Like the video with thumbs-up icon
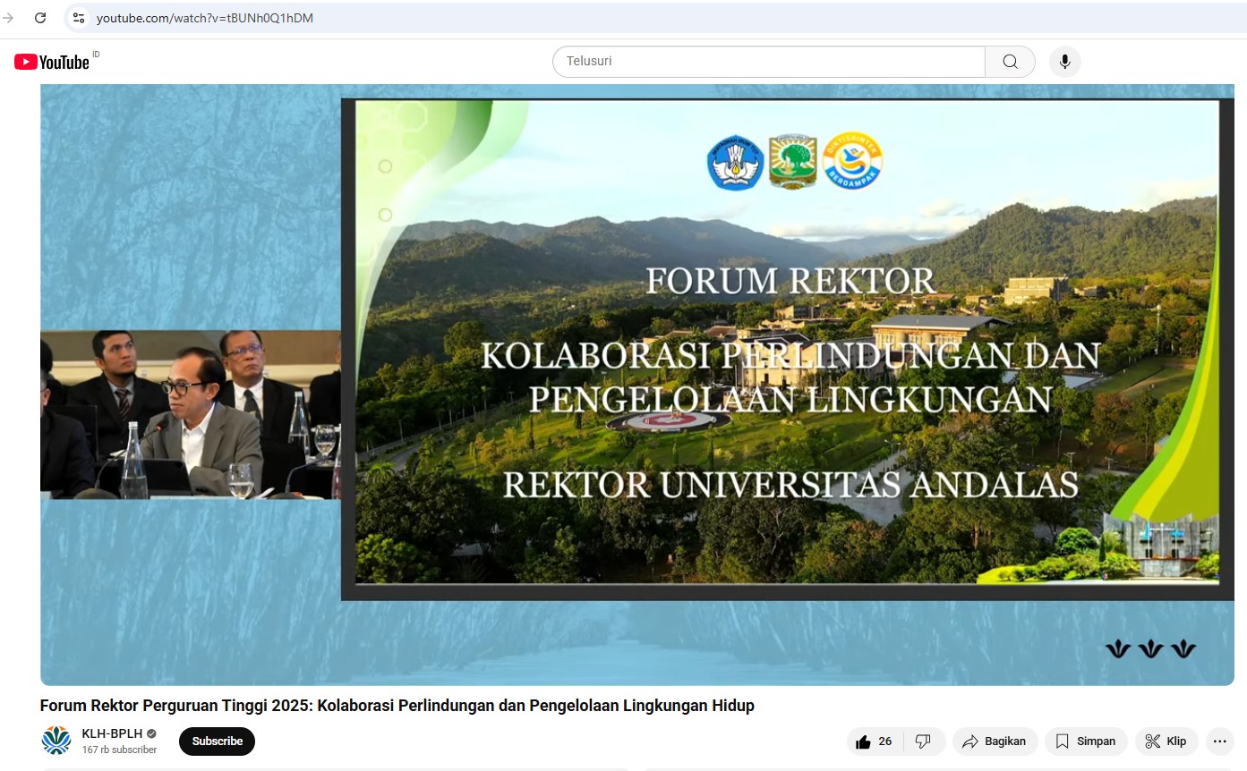Image resolution: width=1247 pixels, height=771 pixels. pyautogui.click(x=875, y=741)
